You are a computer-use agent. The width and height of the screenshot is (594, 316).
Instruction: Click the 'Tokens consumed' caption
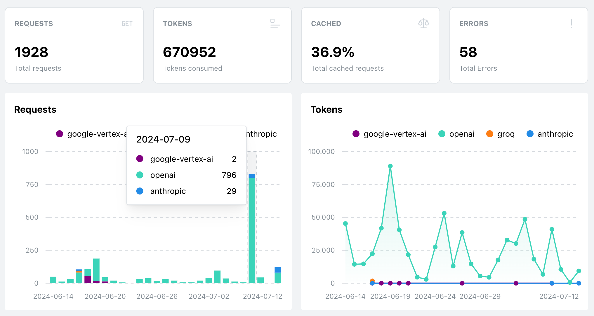(x=192, y=68)
